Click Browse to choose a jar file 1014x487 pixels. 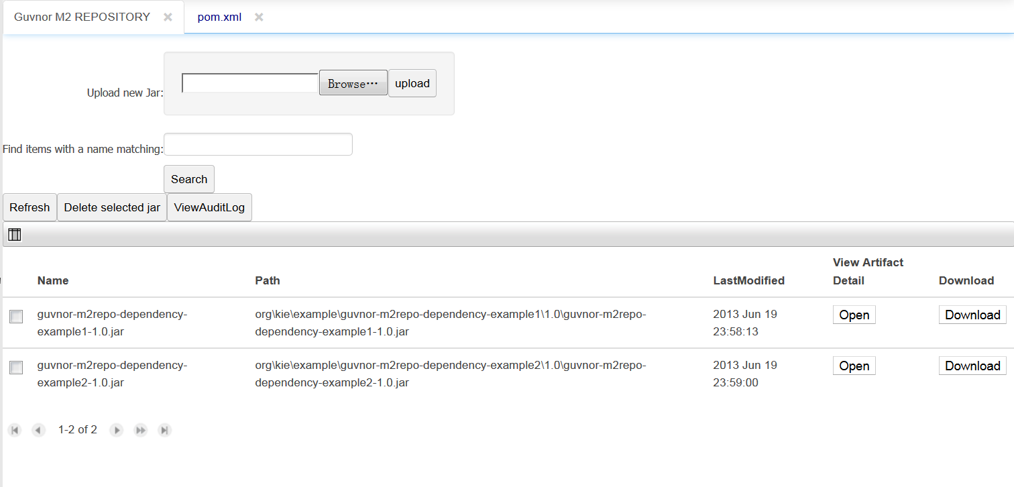tap(353, 83)
